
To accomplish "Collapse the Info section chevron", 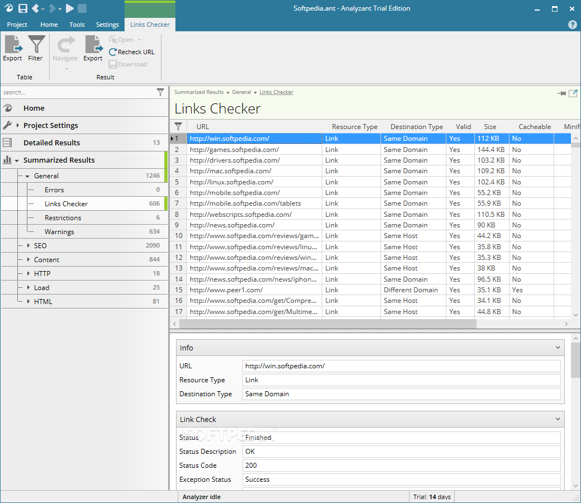I will click(x=558, y=347).
